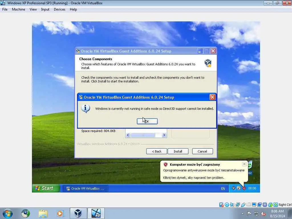Click the Oracle VM VirtualBox XP taskbar button

point(85,188)
